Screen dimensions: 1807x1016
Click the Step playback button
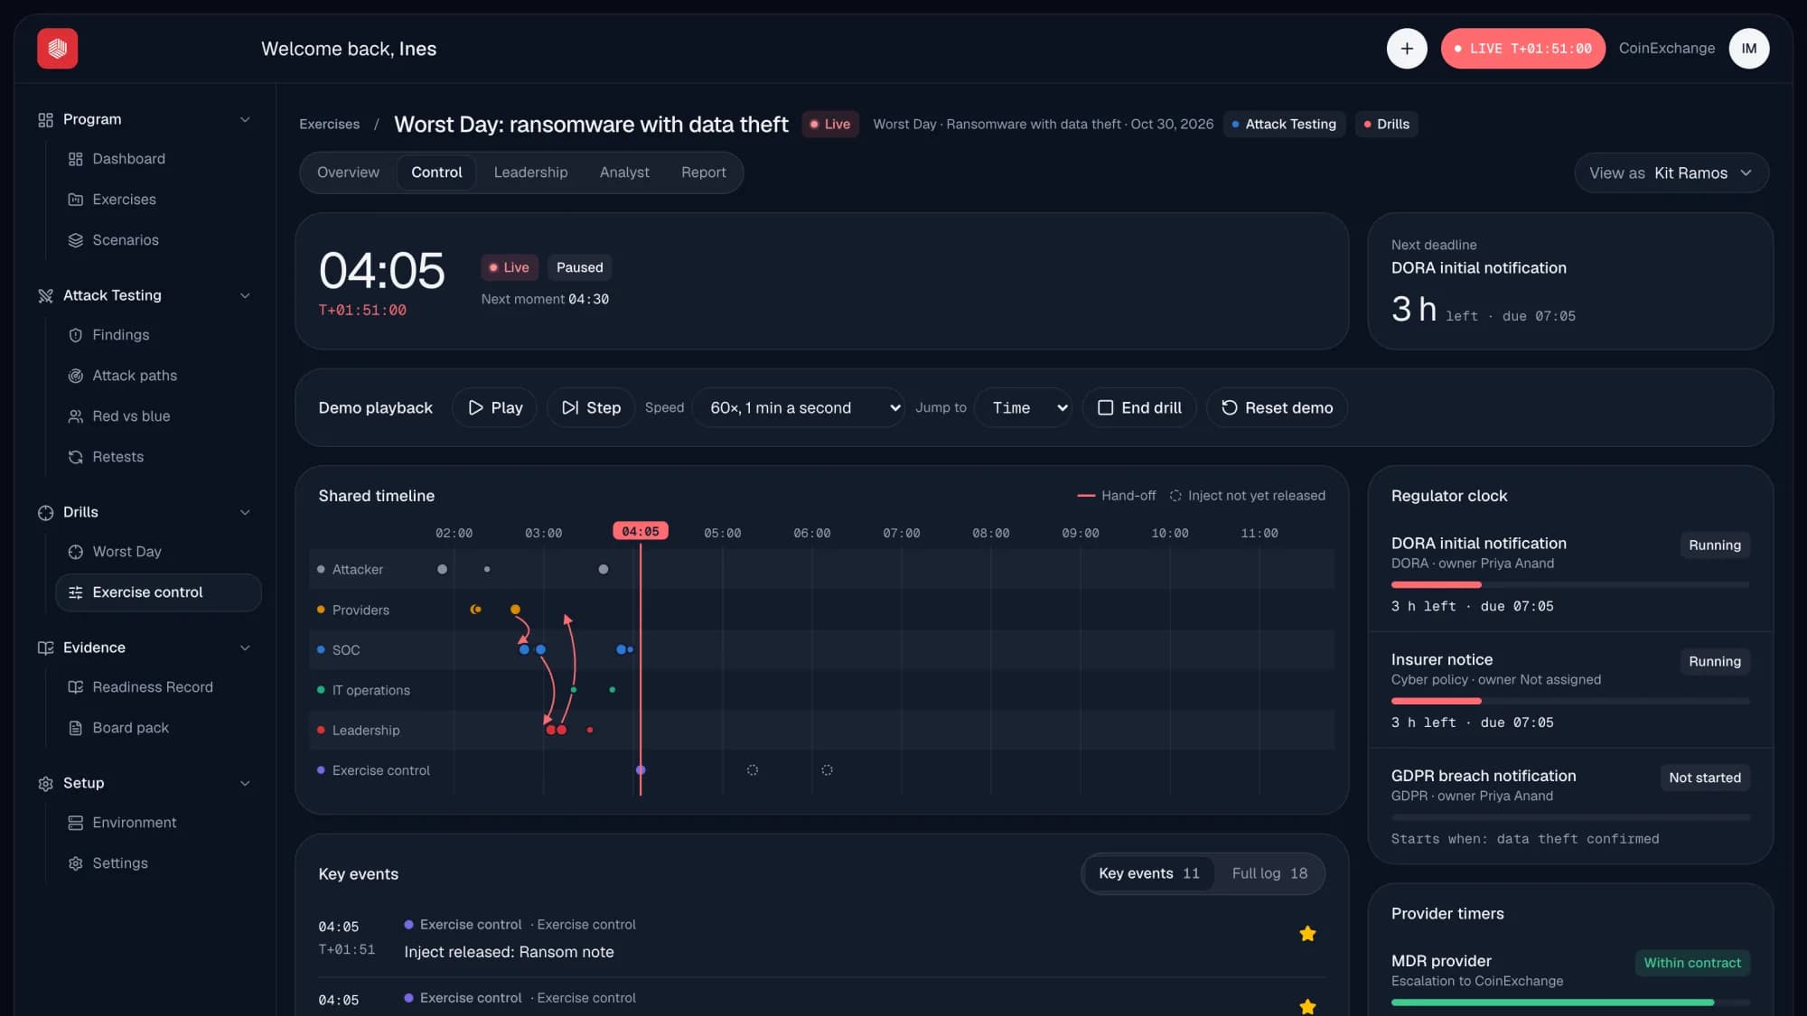tap(591, 407)
